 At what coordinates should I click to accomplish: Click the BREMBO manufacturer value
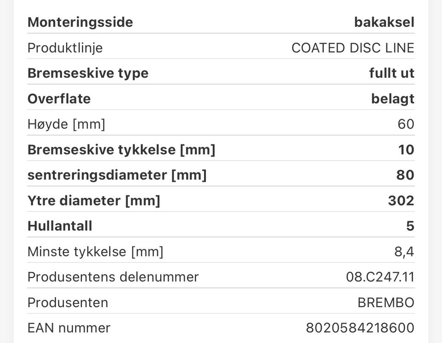[x=386, y=303]
